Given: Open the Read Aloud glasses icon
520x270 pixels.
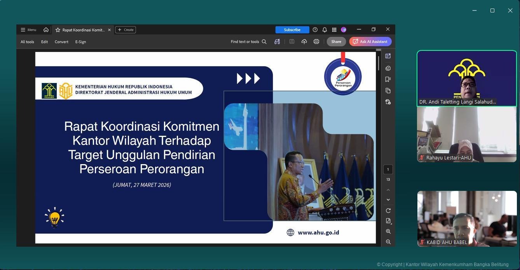Looking at the screenshot, I should tap(277, 42).
